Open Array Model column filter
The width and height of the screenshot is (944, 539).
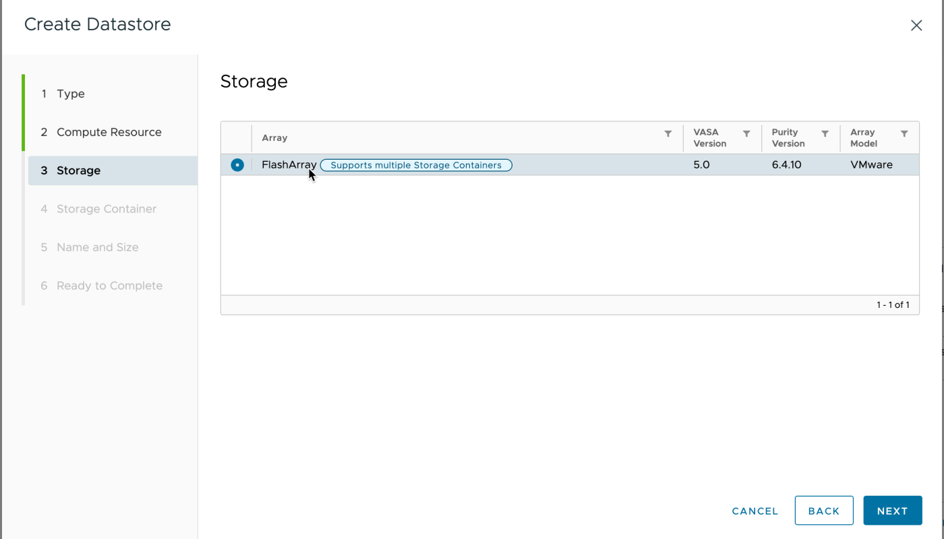[x=904, y=134]
